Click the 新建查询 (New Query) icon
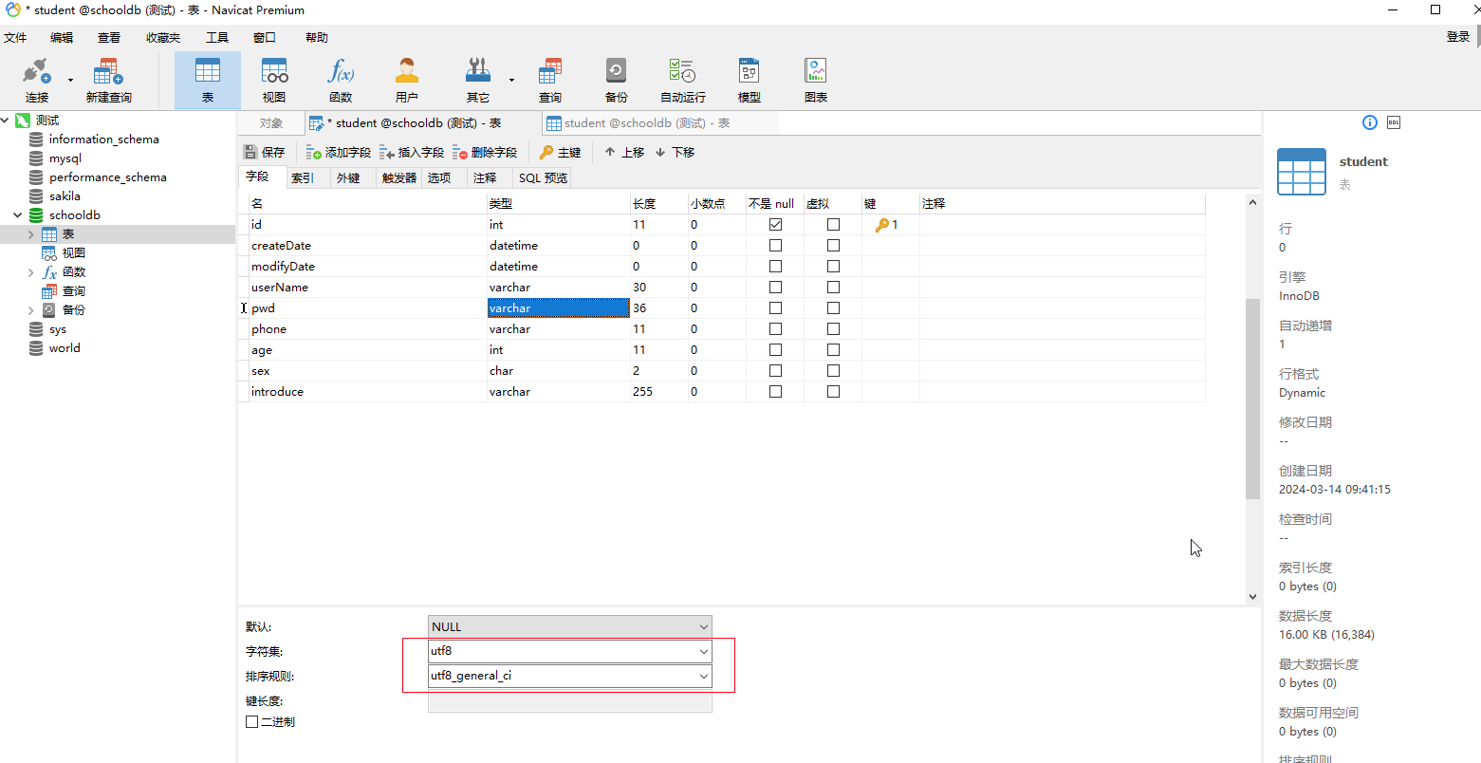 (107, 79)
